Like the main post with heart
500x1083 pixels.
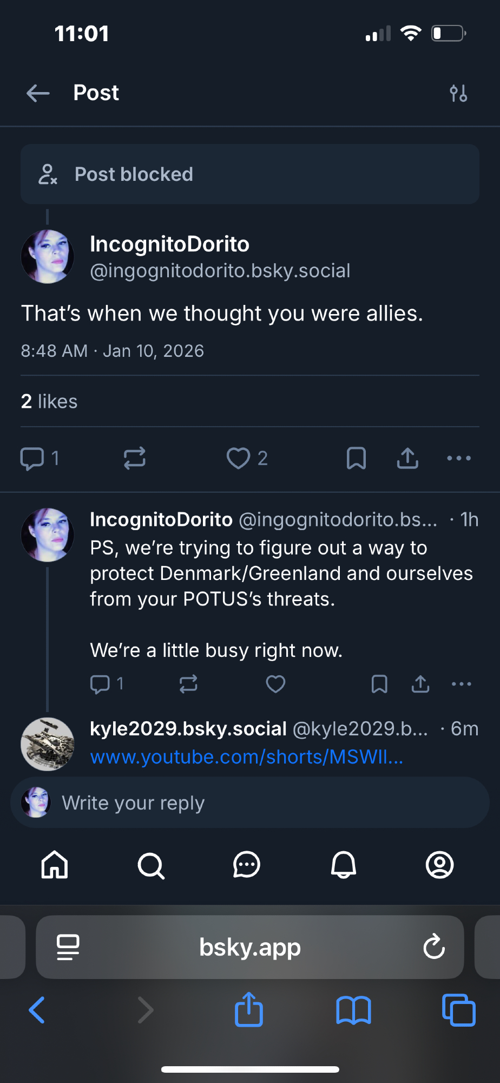click(x=238, y=458)
